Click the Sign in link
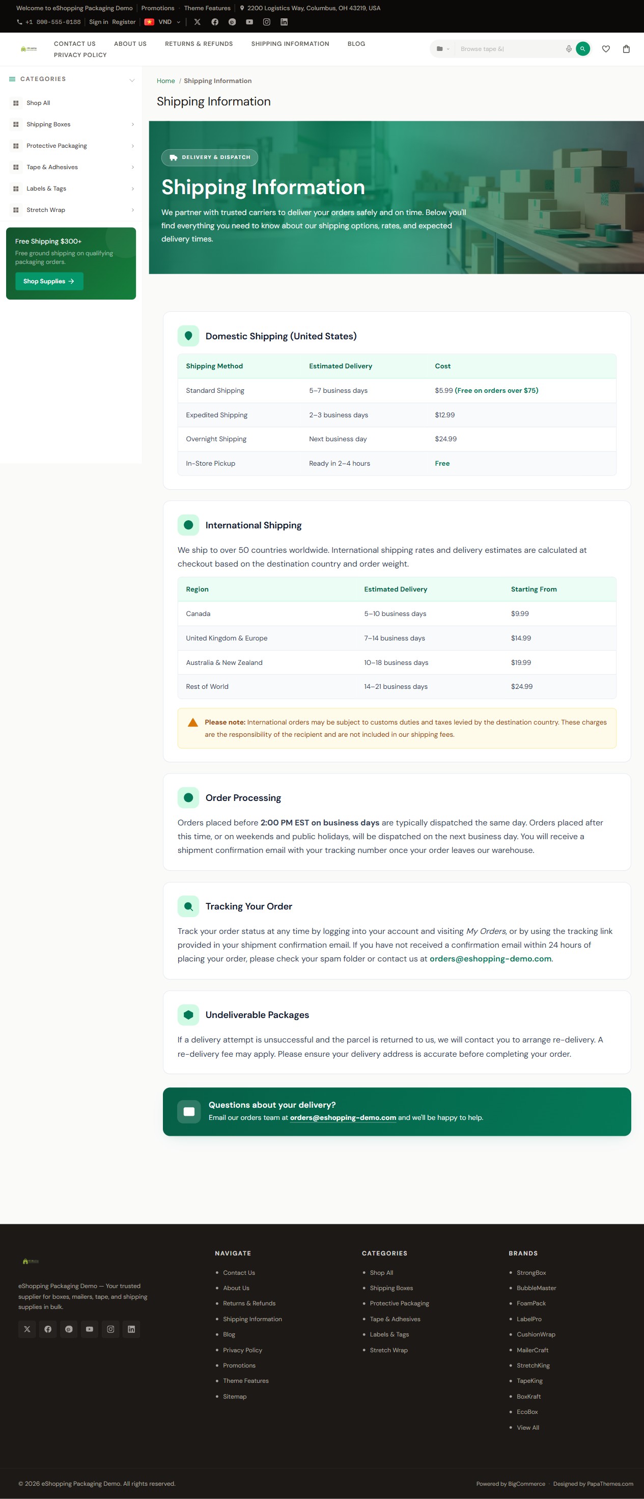644x1499 pixels. pos(98,22)
